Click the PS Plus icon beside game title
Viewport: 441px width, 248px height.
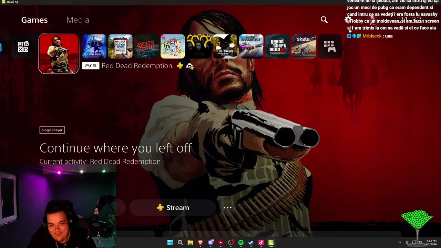pyautogui.click(x=180, y=65)
